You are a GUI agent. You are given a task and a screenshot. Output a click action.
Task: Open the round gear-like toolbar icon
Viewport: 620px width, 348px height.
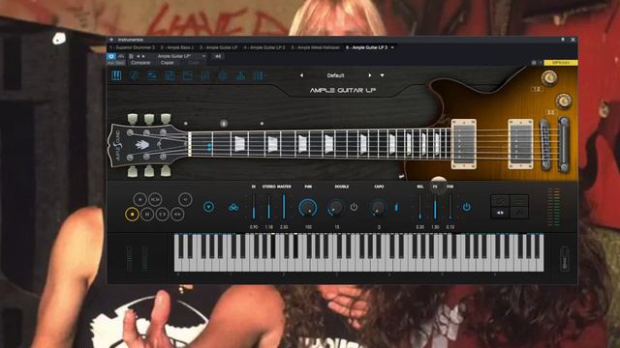(x=223, y=75)
